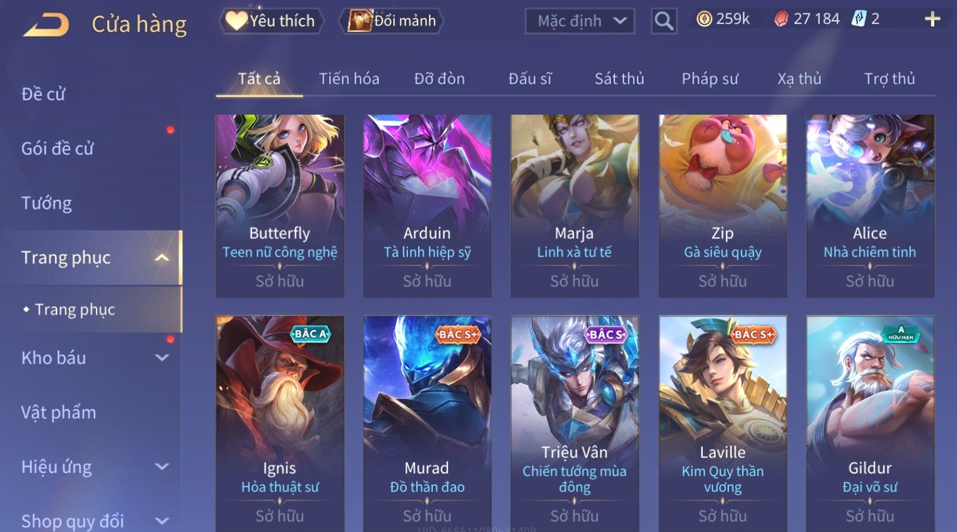Open the Mặc định sort dropdown
The height and width of the screenshot is (532, 957).
(x=580, y=22)
